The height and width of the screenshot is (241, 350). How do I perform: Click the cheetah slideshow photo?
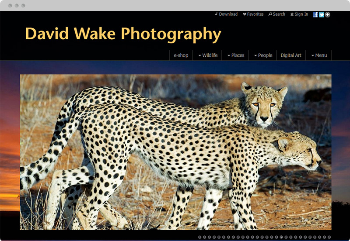tap(175, 152)
